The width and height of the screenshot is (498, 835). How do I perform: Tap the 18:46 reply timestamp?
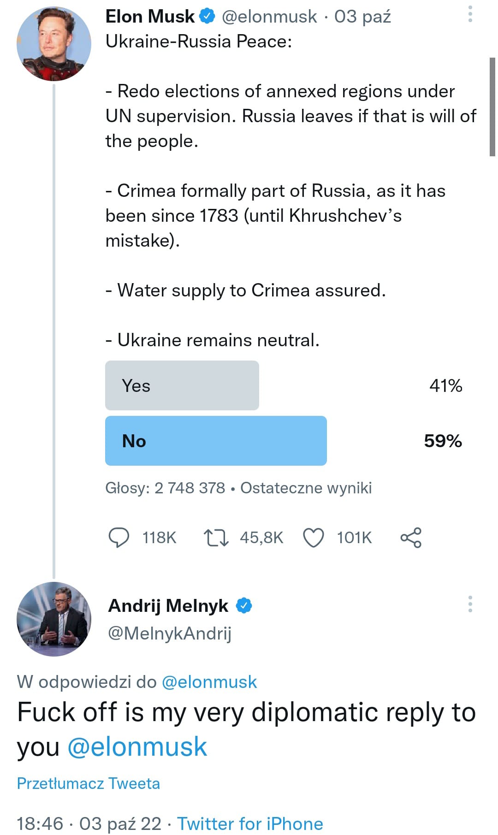tap(40, 823)
